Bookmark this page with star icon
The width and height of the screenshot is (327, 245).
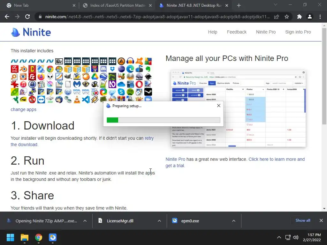coord(287,17)
